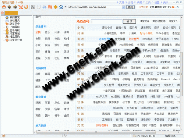Click the 电脑网络 category heading
The width and height of the screenshot is (184, 138).
pos(41,68)
